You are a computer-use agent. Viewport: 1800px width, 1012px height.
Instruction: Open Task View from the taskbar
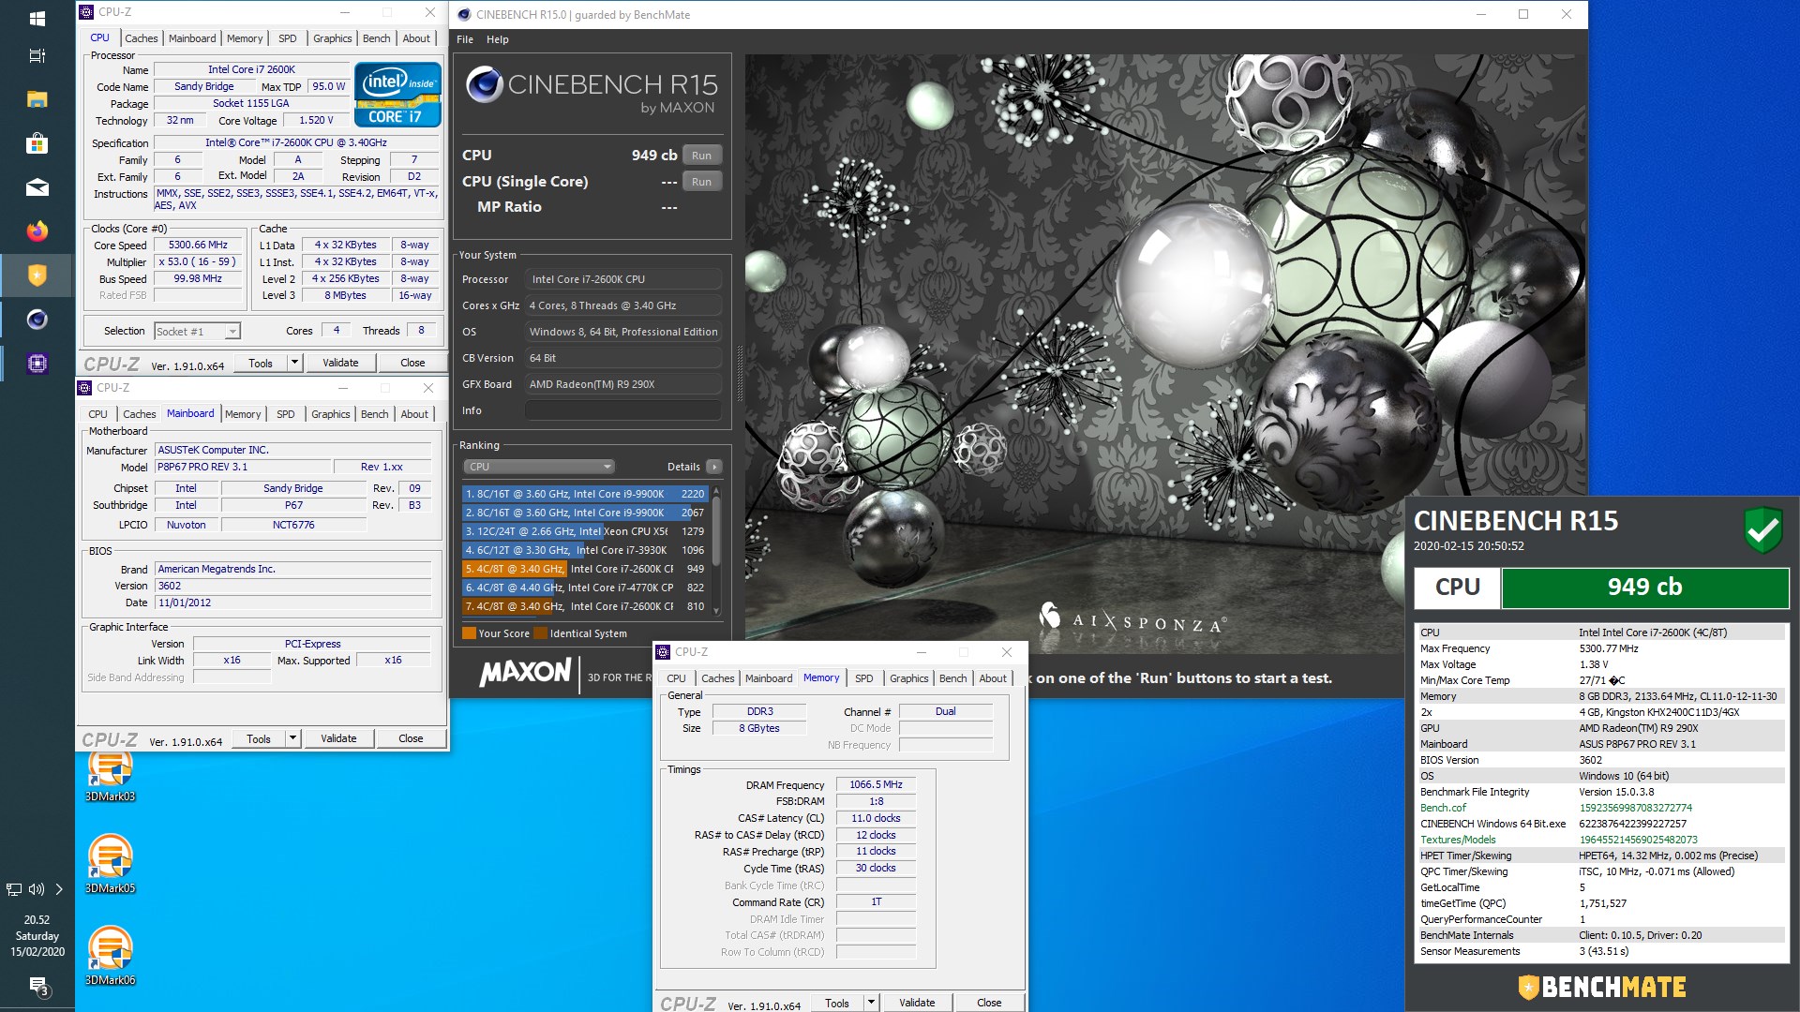37,56
